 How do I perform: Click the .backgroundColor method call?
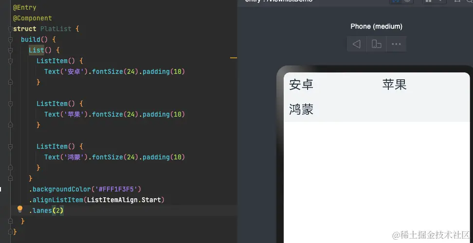coord(60,189)
